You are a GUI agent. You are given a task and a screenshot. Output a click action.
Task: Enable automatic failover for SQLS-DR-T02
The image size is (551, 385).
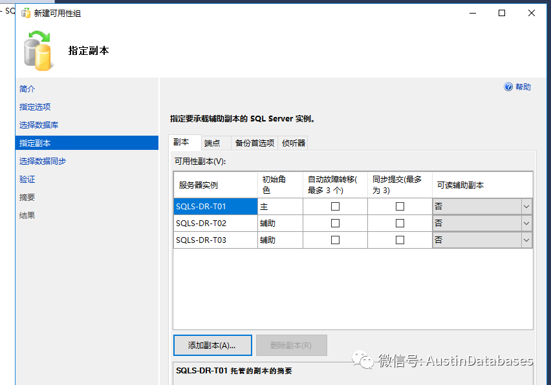tap(335, 224)
